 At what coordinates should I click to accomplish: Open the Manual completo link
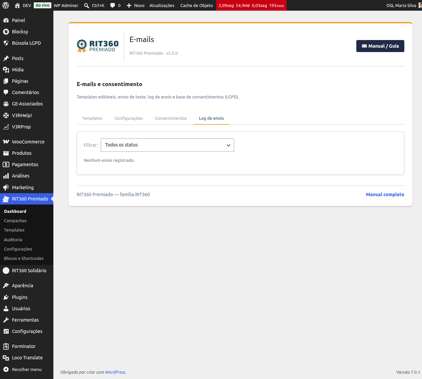tap(385, 195)
